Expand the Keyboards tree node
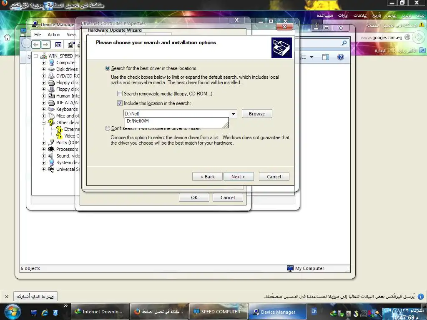Screen dimensions: 427x320 pyautogui.click(x=43, y=109)
